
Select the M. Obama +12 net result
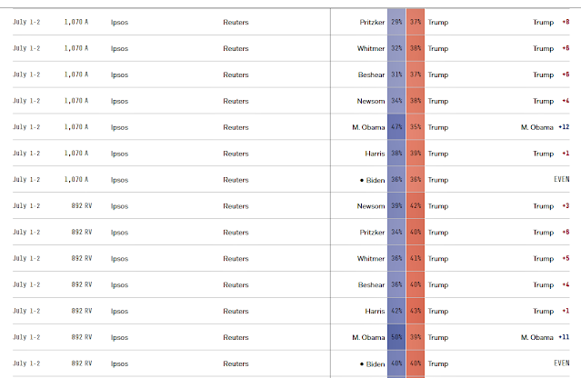coord(545,127)
